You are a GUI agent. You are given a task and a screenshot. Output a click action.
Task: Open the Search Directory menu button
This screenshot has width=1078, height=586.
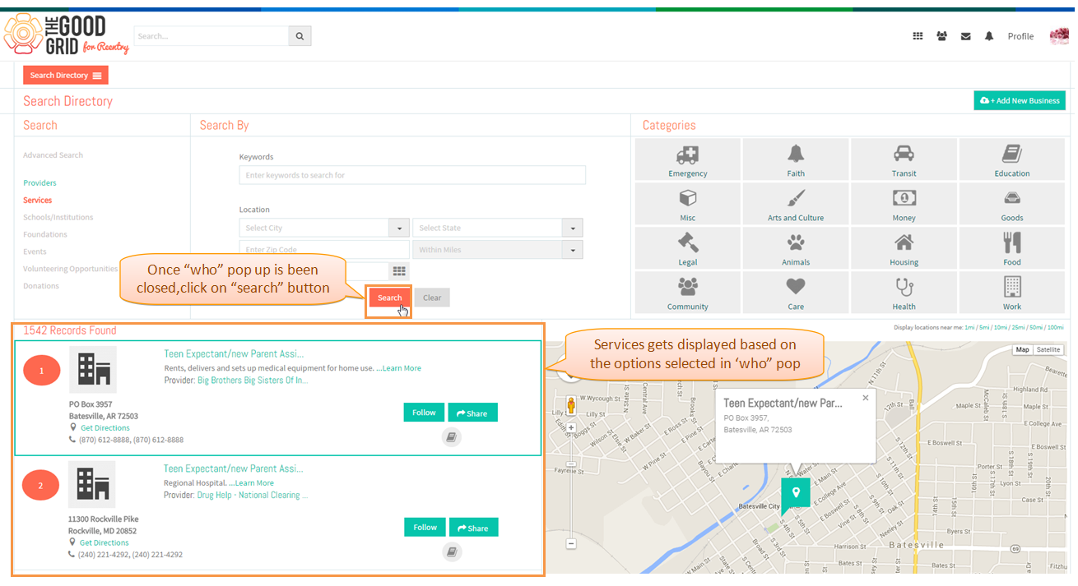66,76
